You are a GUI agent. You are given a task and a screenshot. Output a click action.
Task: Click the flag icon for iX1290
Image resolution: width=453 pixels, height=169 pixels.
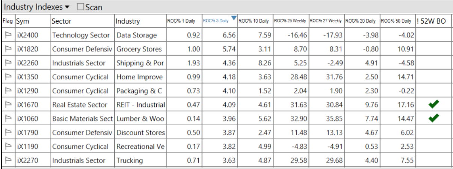coord(8,91)
